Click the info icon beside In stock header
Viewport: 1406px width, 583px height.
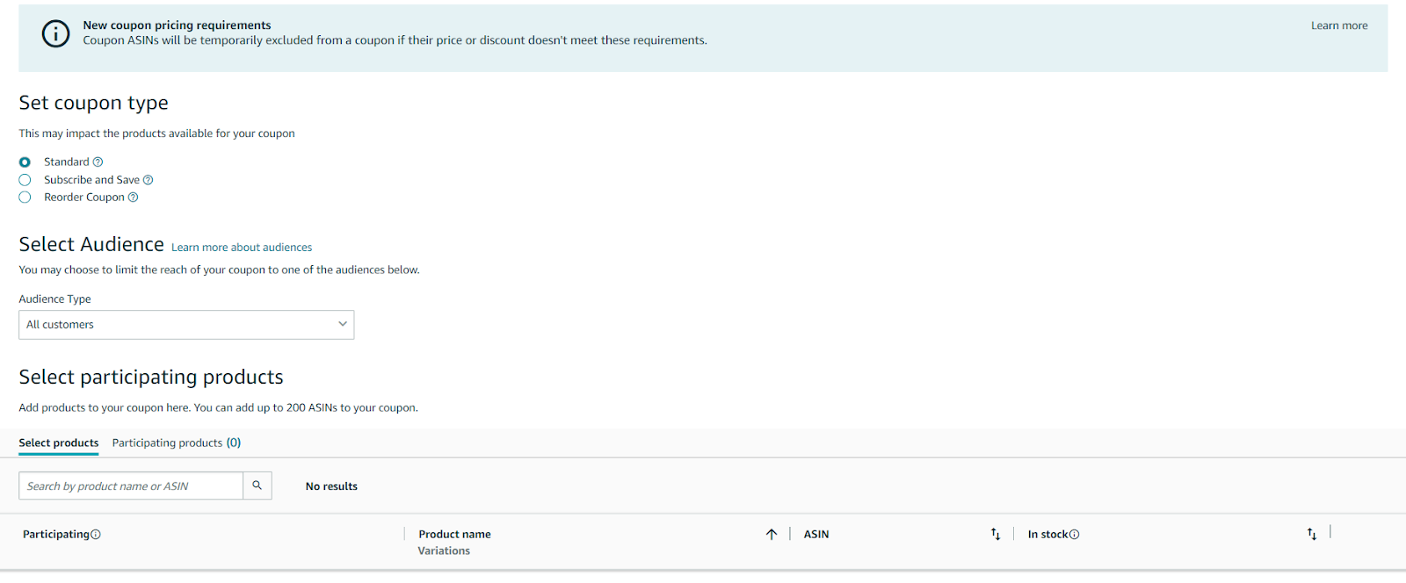[1075, 534]
